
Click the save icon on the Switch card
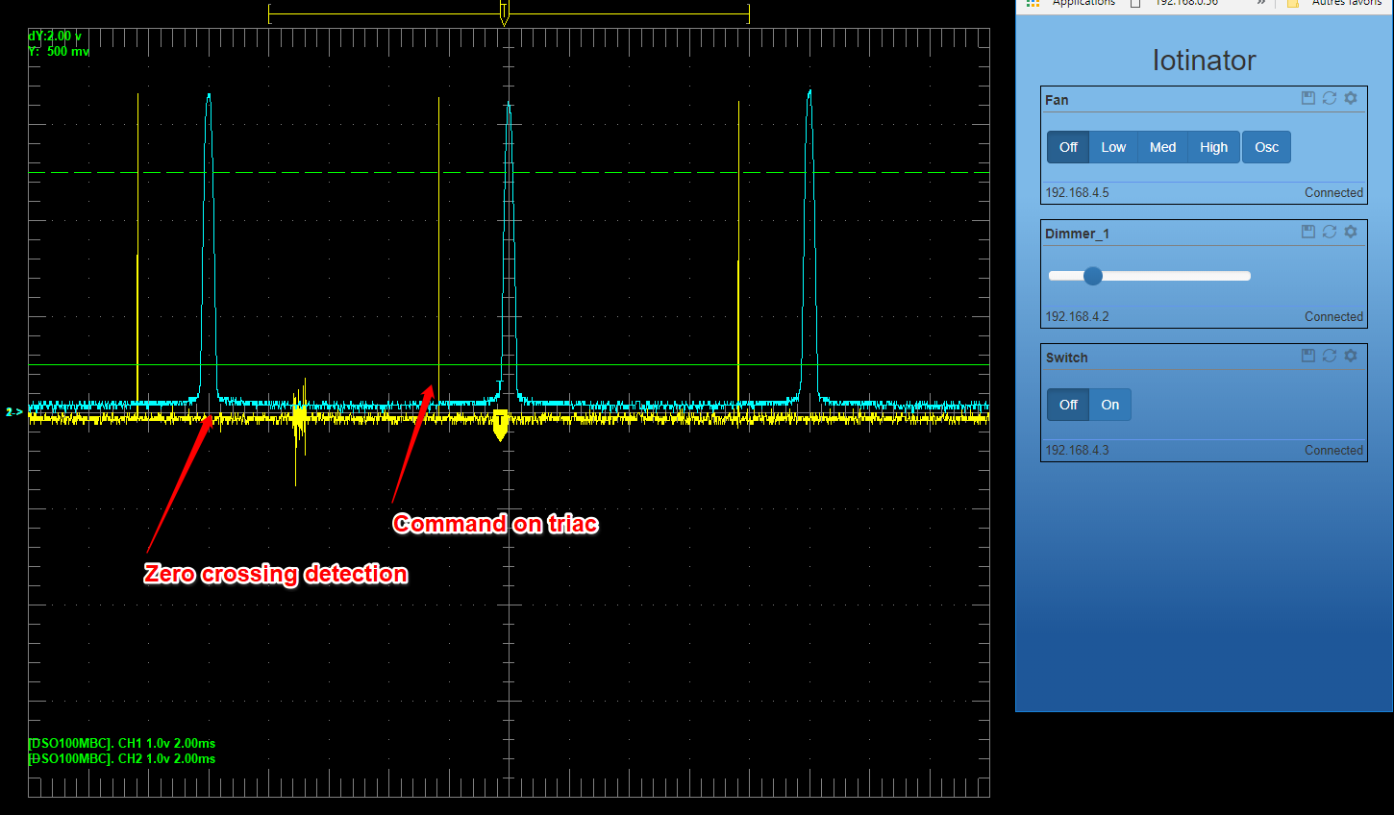[1308, 356]
